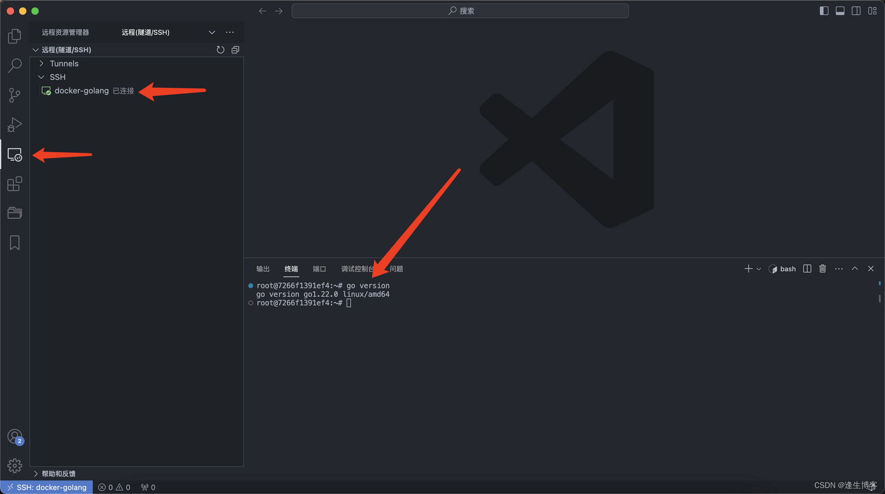Image resolution: width=885 pixels, height=494 pixels.
Task: Open remote explorer more actions menu
Action: [x=230, y=32]
